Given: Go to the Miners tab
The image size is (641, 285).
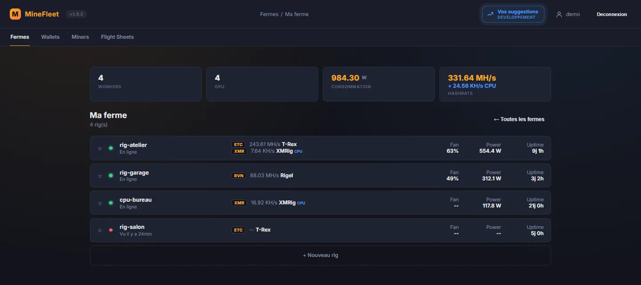Looking at the screenshot, I should (80, 37).
